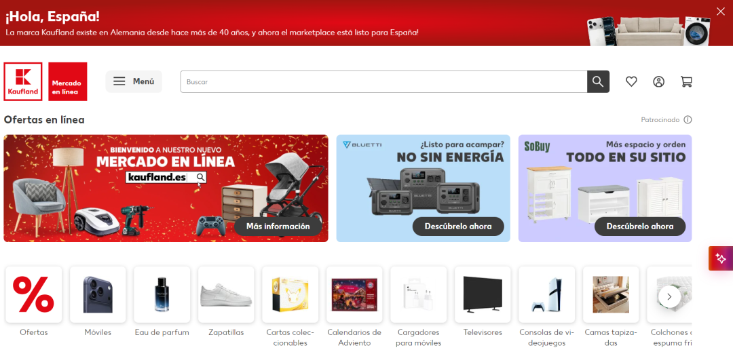Click Descúbrelo ahora on Bluetti banner
This screenshot has width=733, height=354.
tap(458, 227)
